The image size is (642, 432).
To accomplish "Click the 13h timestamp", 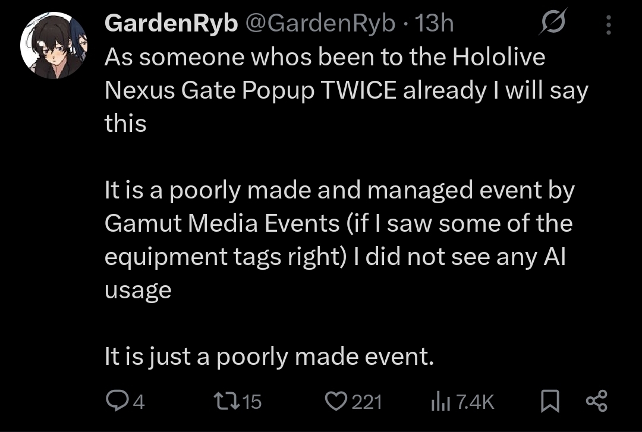I will point(435,24).
